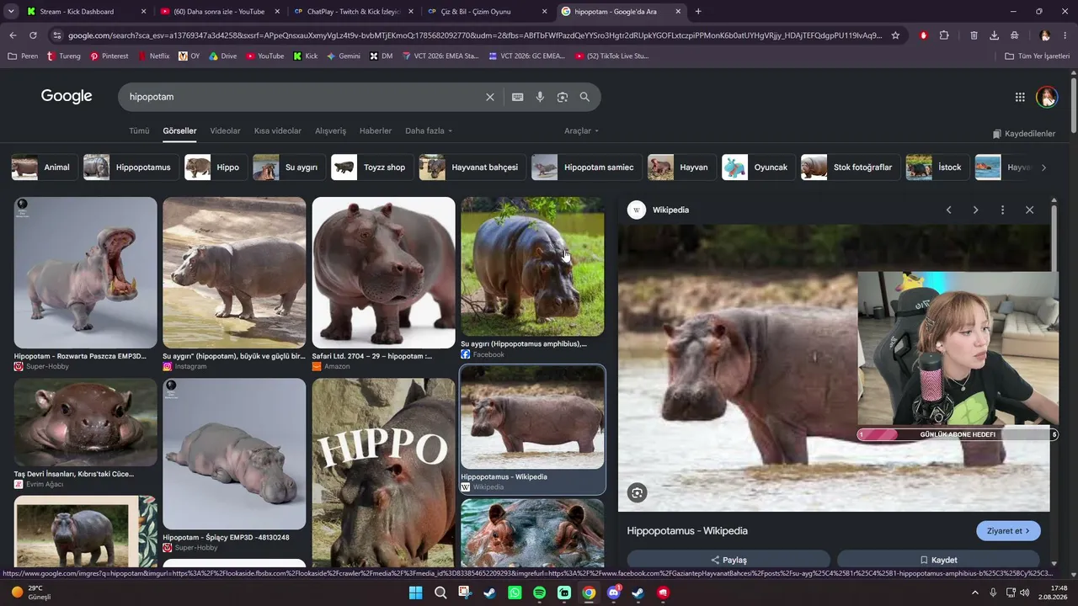This screenshot has width=1078, height=606.
Task: Save the image with Kaydet
Action: (x=938, y=560)
